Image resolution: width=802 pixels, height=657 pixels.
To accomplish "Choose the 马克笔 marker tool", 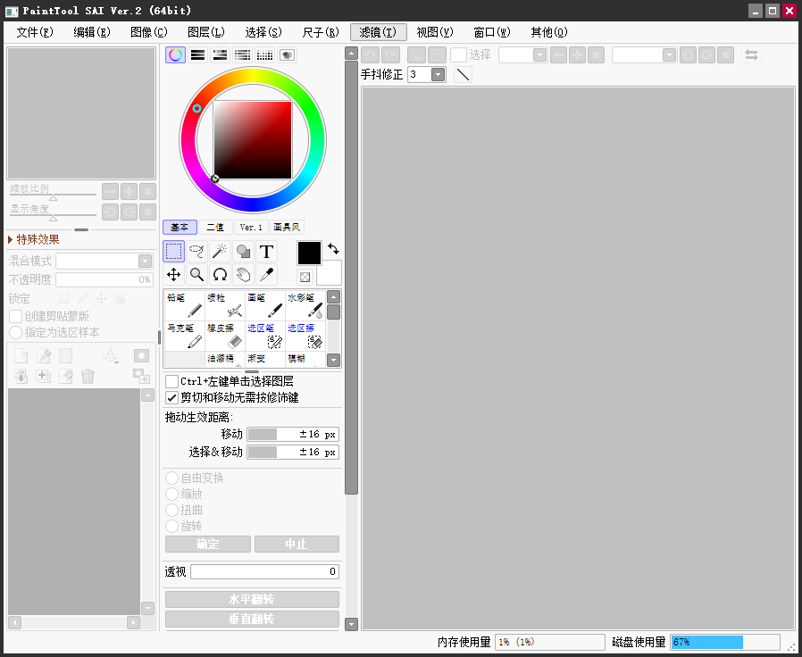I will (x=185, y=336).
